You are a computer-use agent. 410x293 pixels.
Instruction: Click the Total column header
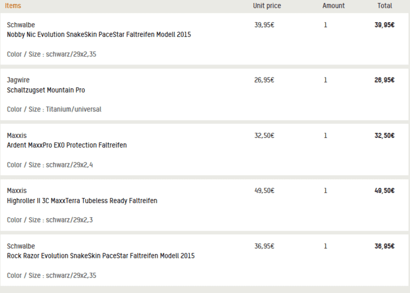tap(385, 6)
